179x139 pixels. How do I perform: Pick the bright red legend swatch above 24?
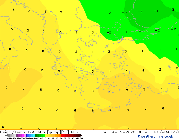(62, 135)
